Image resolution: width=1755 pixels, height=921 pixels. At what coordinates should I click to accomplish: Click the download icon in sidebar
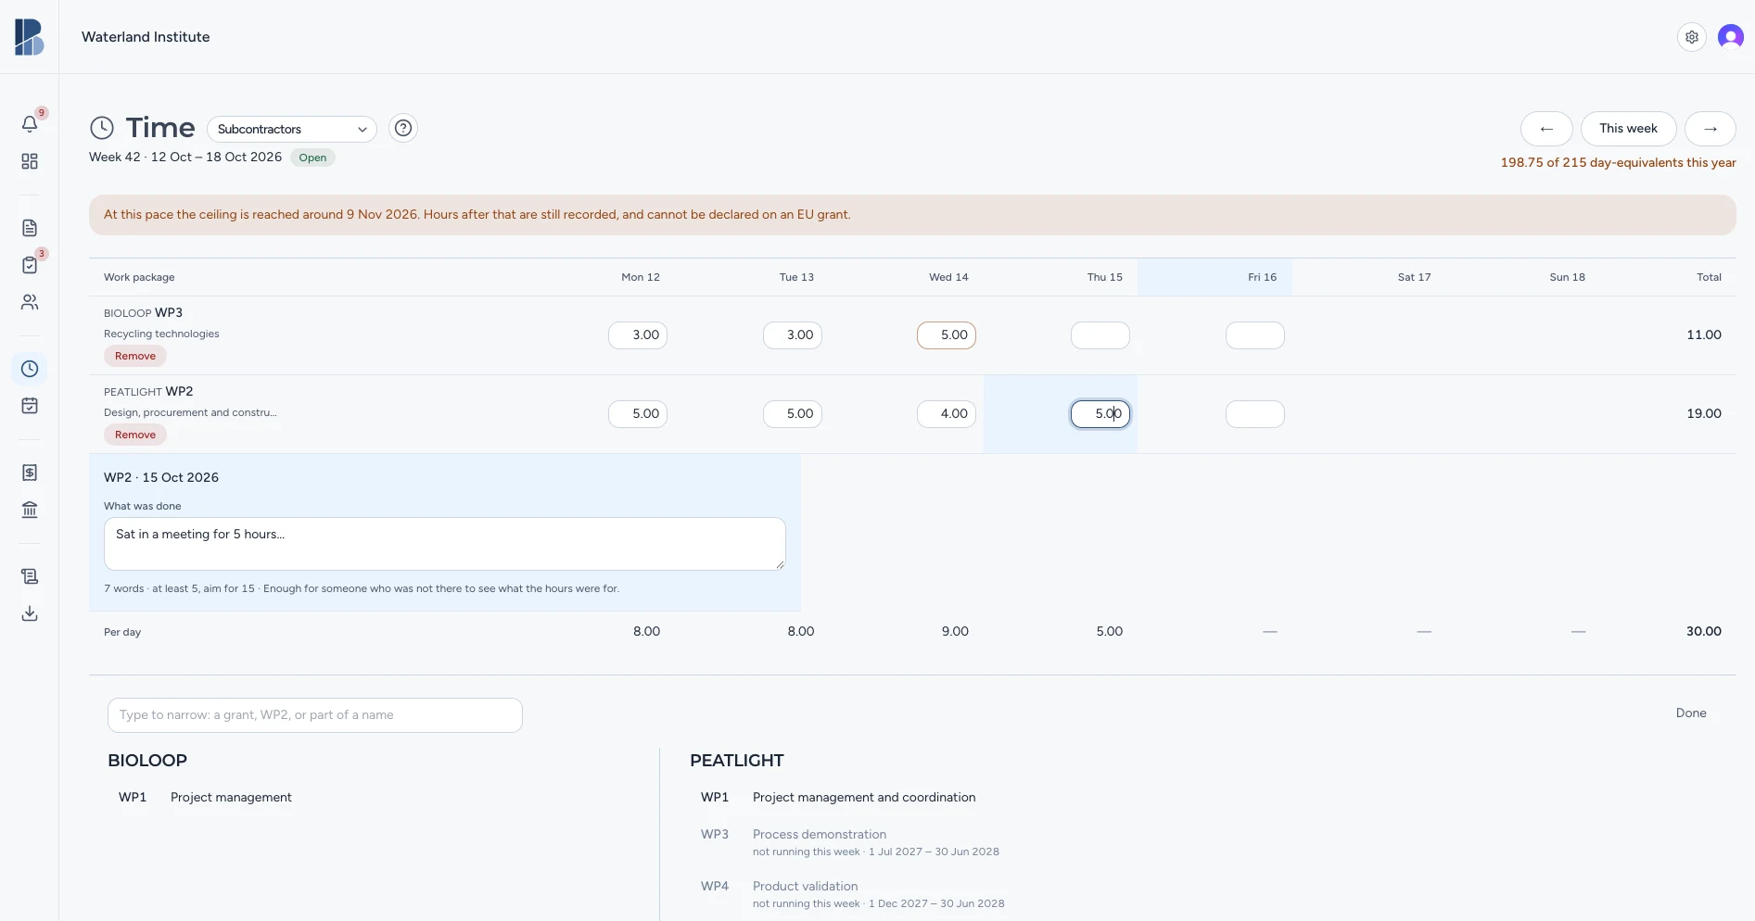pos(30,613)
